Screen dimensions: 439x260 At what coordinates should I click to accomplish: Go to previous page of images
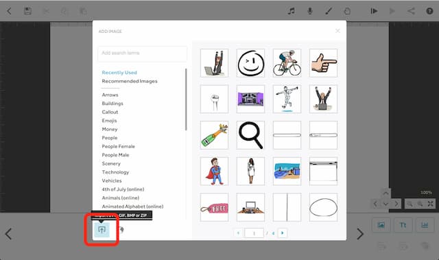(x=238, y=233)
